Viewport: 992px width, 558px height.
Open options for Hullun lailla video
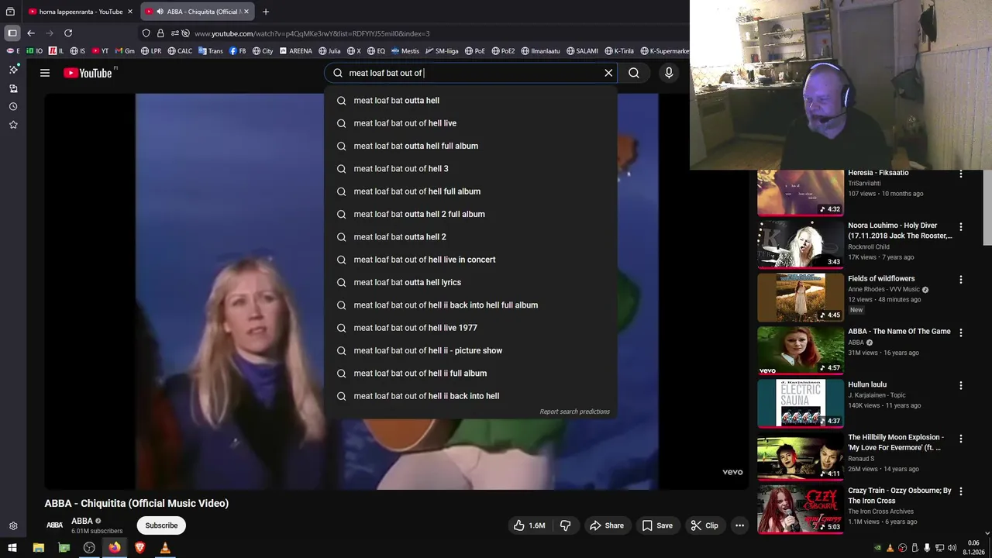(961, 385)
